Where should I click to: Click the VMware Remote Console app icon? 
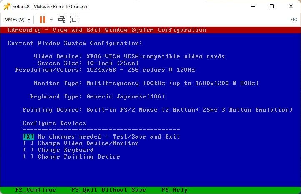[7, 6]
